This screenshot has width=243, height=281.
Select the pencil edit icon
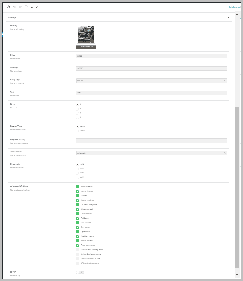pyautogui.click(x=37, y=7)
